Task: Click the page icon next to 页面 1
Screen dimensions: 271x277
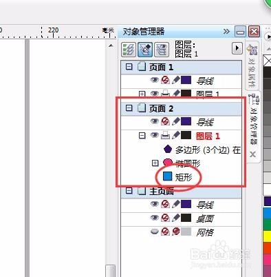Action: pos(142,67)
